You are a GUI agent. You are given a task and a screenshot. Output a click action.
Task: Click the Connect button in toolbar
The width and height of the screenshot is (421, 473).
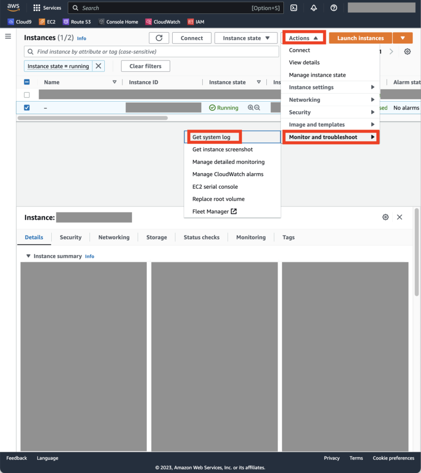pyautogui.click(x=192, y=38)
